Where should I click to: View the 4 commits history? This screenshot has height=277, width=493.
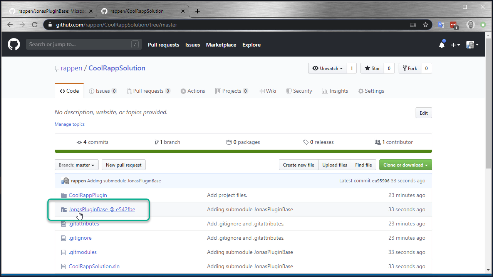coord(92,142)
